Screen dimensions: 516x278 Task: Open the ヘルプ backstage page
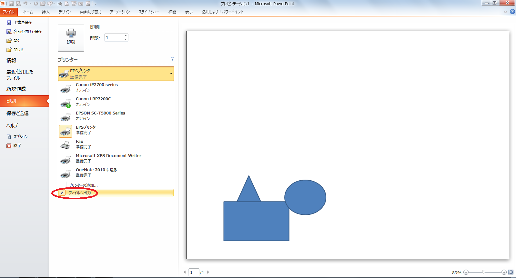click(x=12, y=126)
